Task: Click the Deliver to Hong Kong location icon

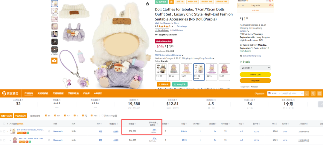Action: [x=241, y=56]
